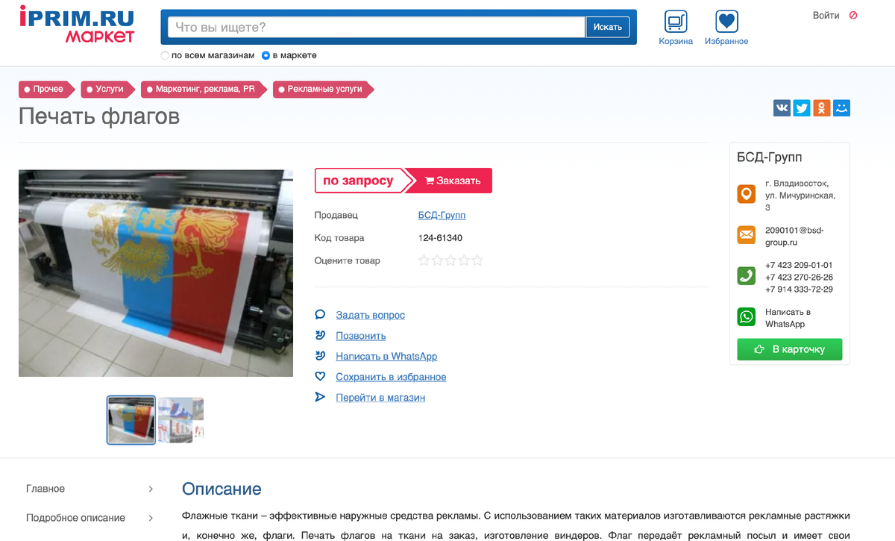
Task: Open the main flag printer photo
Action: [x=156, y=273]
